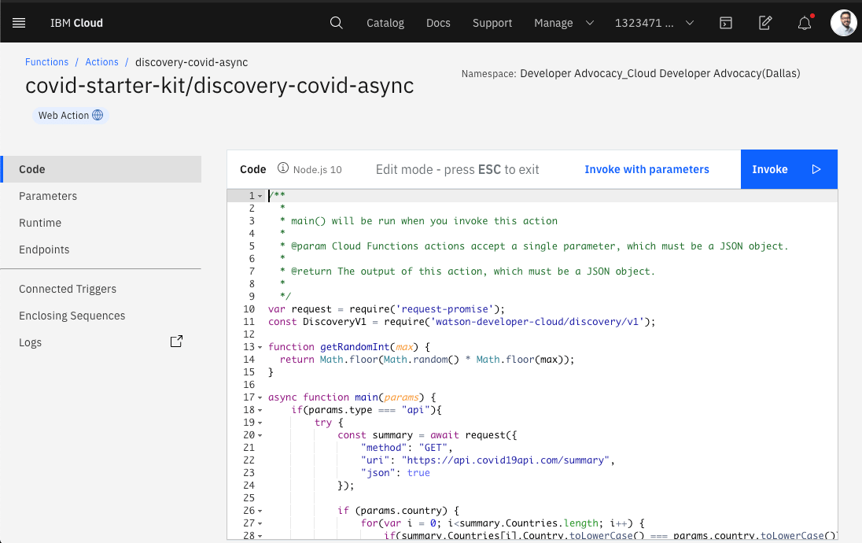862x543 pixels.
Task: Click the search magnifier icon
Action: [x=337, y=23]
